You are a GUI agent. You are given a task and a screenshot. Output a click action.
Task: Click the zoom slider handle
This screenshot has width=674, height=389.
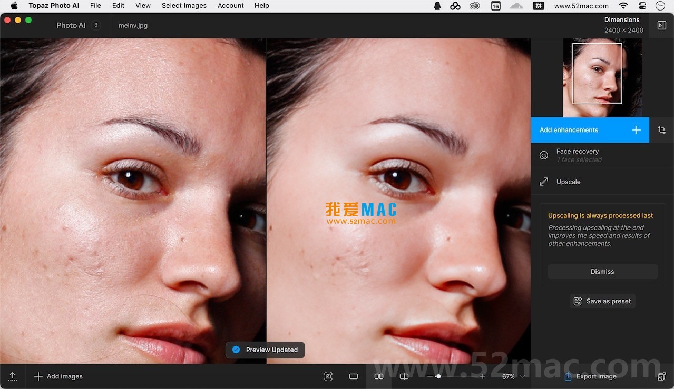pyautogui.click(x=438, y=376)
